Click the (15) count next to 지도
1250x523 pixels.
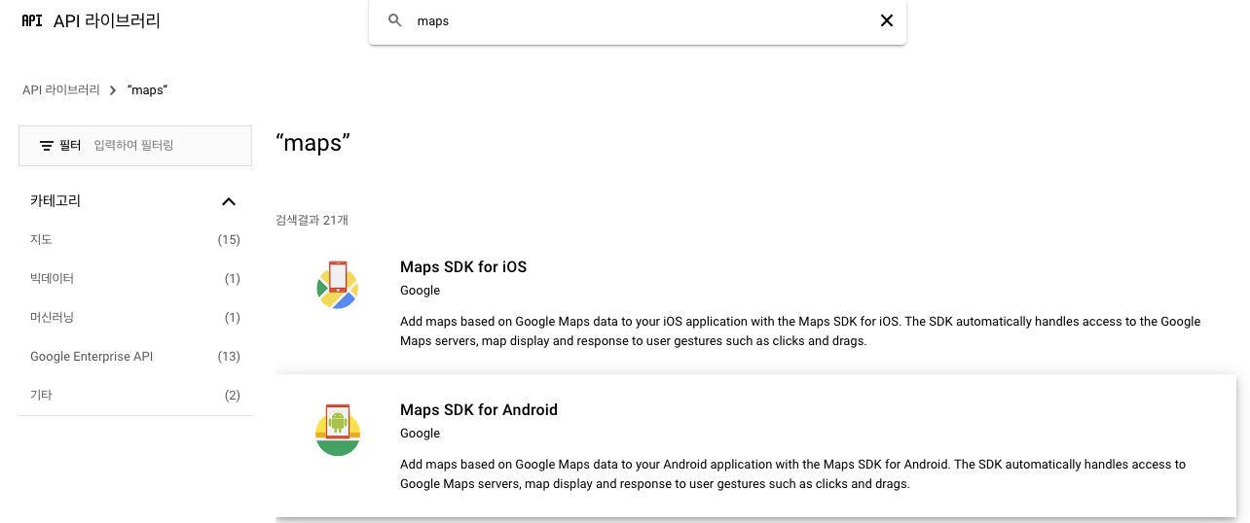(x=229, y=240)
